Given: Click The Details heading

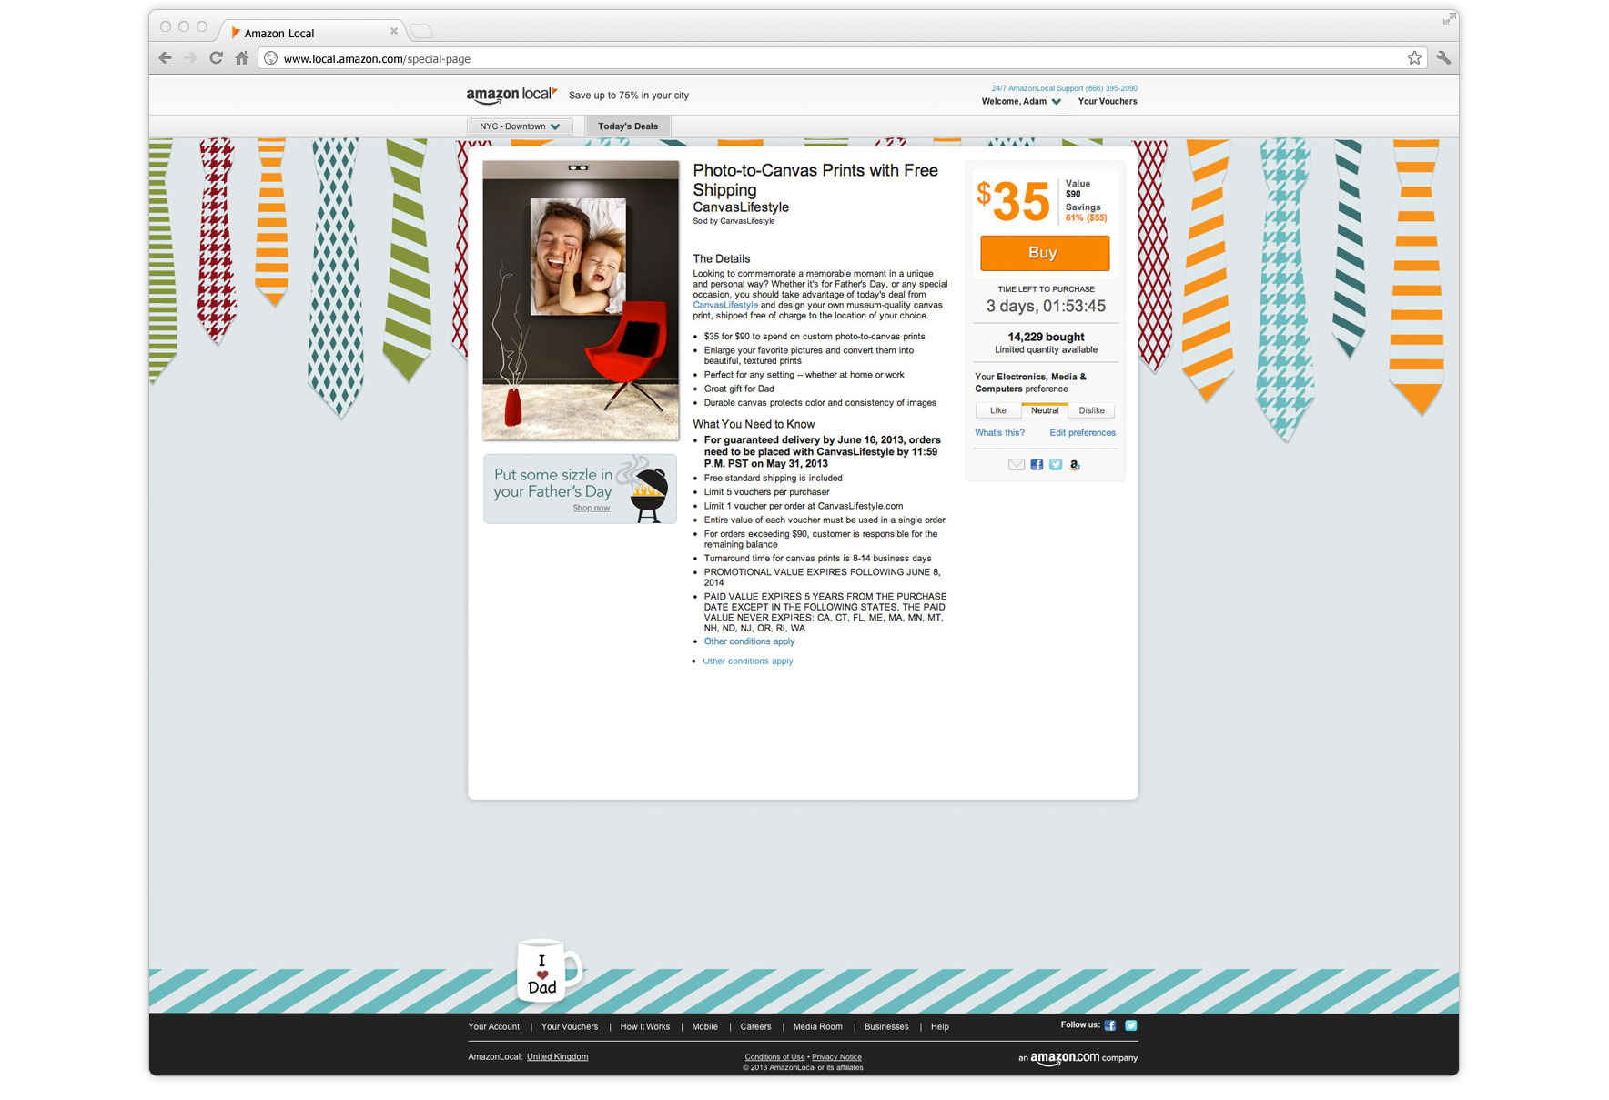Looking at the screenshot, I should [722, 259].
